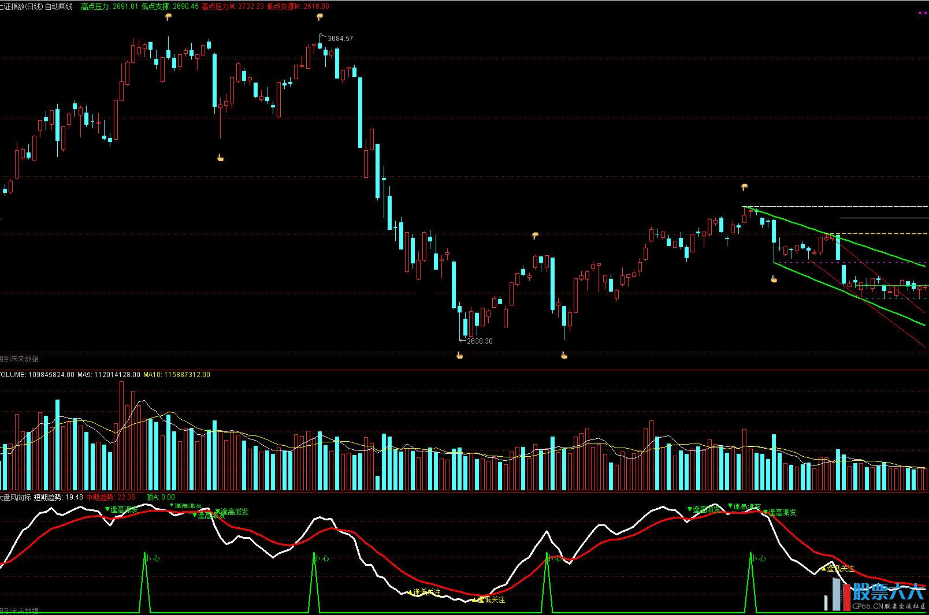Click the mushroom sell icon beside the 3684.57 peak
929x615 pixels.
pos(319,17)
